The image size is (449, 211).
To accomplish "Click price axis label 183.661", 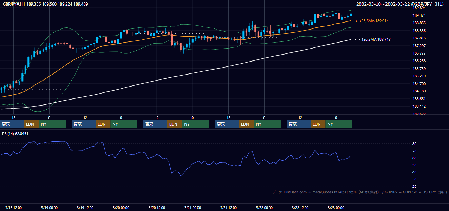I will coord(419,99).
